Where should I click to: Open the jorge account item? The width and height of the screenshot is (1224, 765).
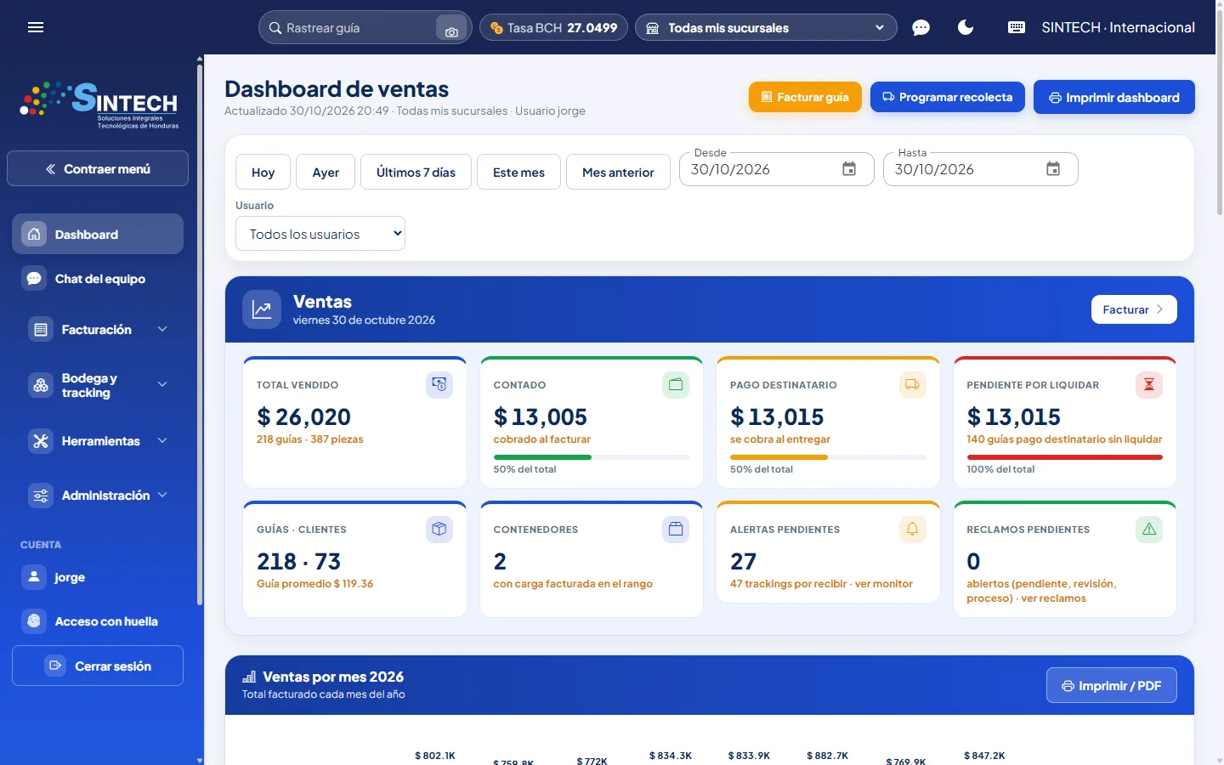pyautogui.click(x=98, y=577)
